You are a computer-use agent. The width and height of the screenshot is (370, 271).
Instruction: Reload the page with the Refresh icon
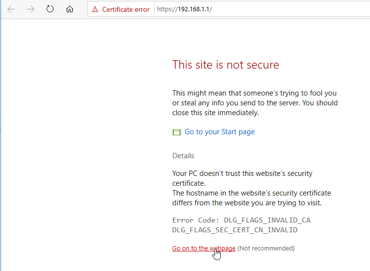click(50, 9)
